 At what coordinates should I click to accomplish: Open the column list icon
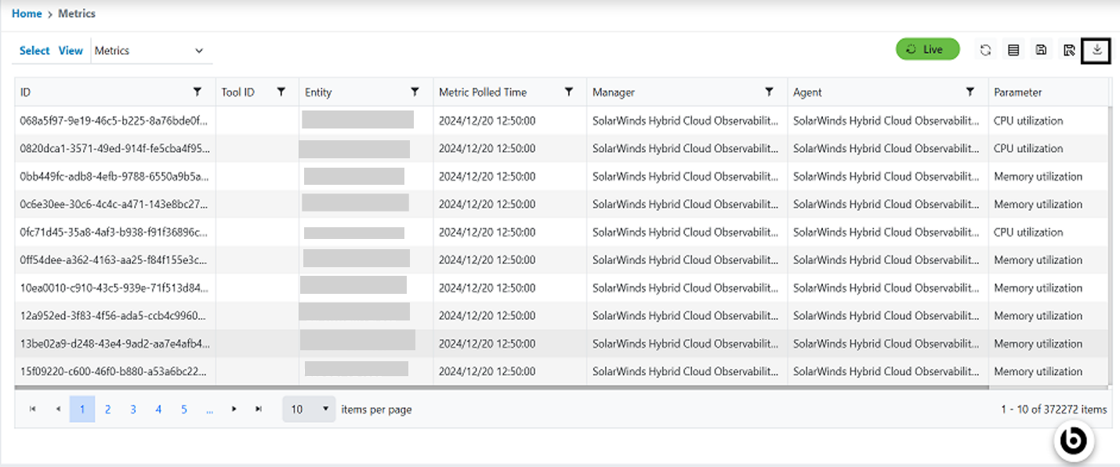(1013, 50)
